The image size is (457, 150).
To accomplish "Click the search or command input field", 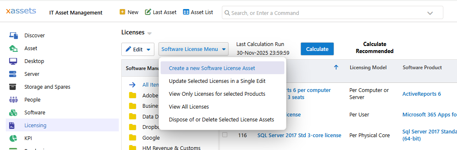I will click(332, 13).
